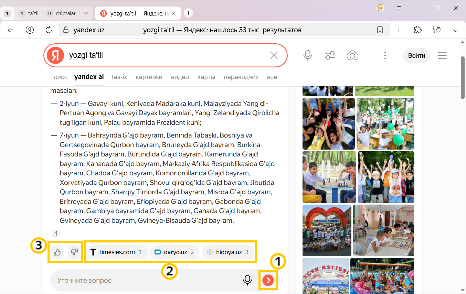This screenshot has width=466, height=294.
Task: Click the Войти login button
Action: pos(416,55)
